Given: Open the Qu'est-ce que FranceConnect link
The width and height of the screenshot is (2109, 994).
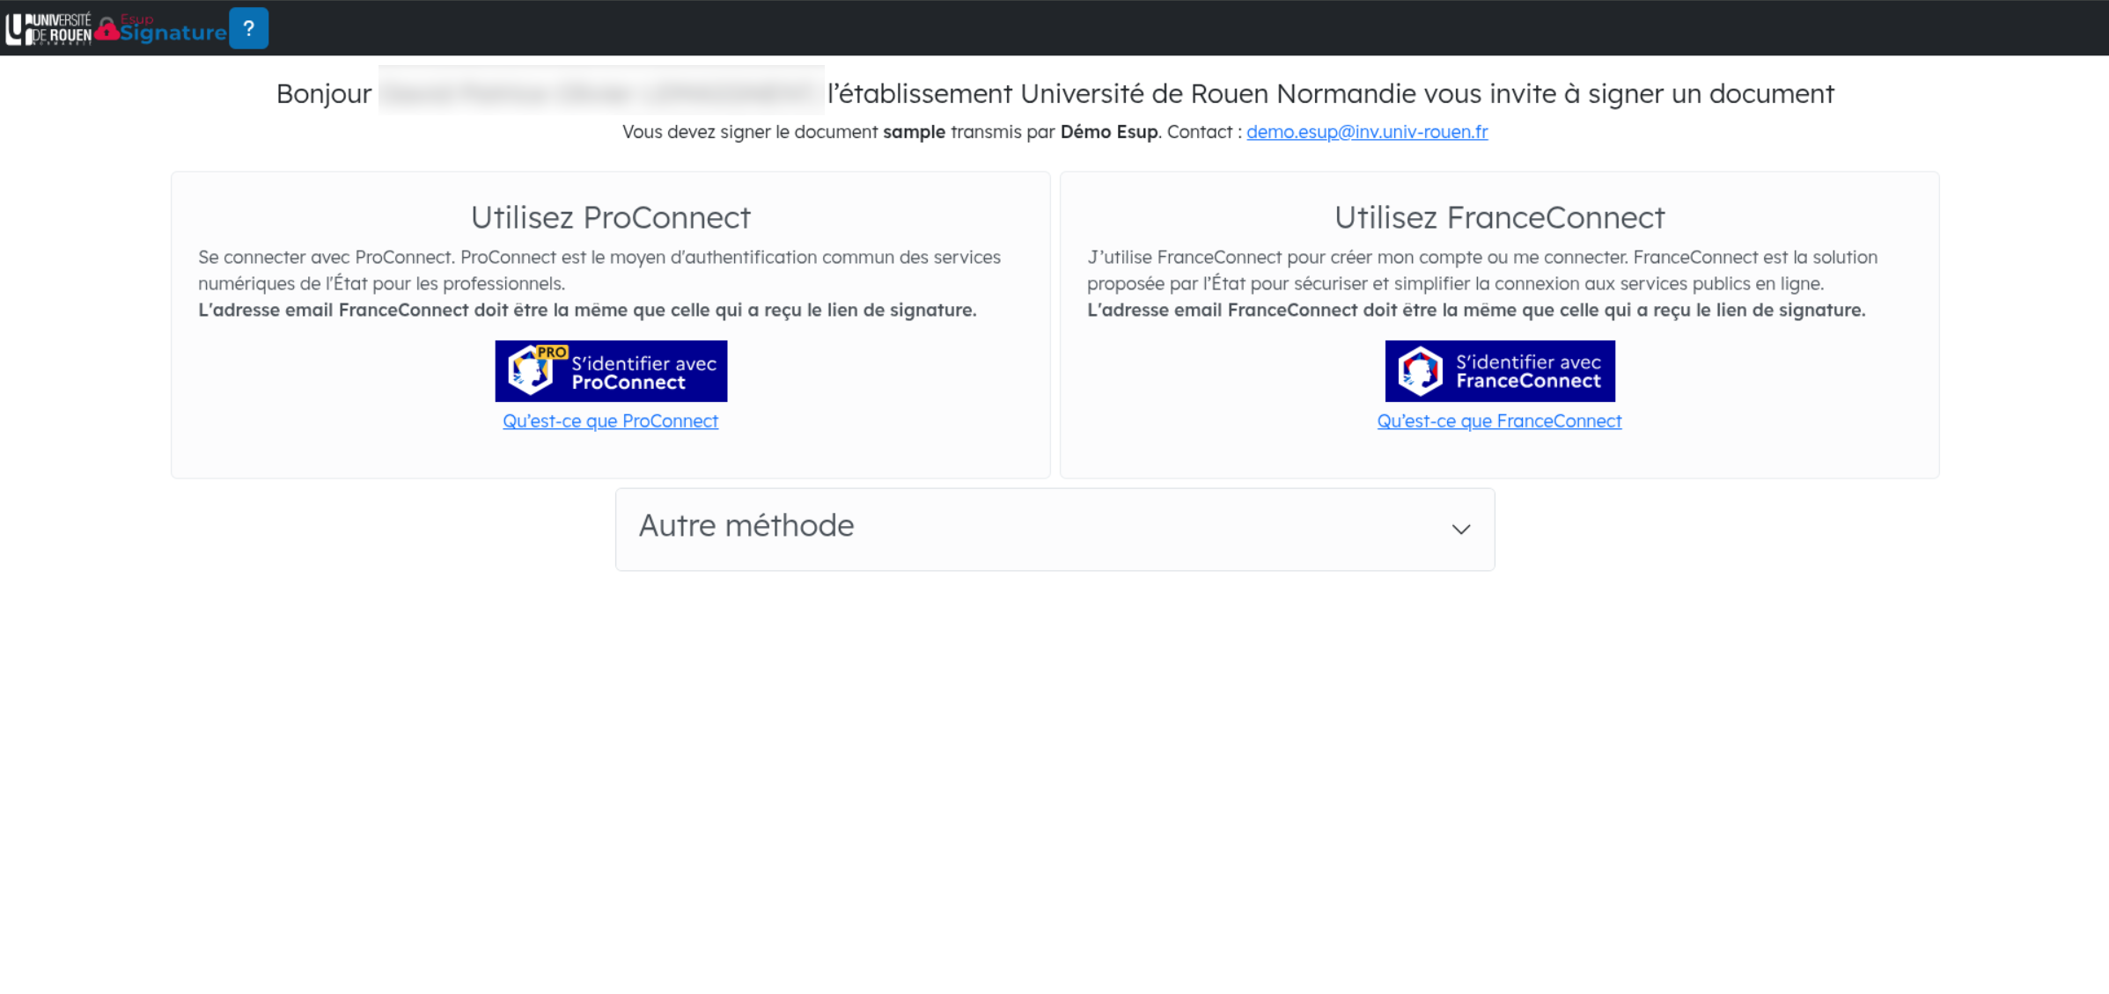Looking at the screenshot, I should 1499,421.
